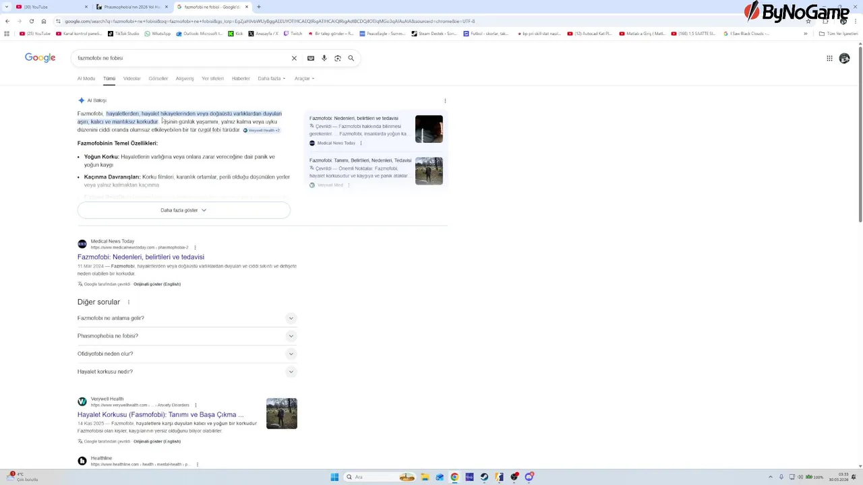This screenshot has height=485, width=863.
Task: Click the Verywell Health result thumbnail image
Action: point(282,414)
